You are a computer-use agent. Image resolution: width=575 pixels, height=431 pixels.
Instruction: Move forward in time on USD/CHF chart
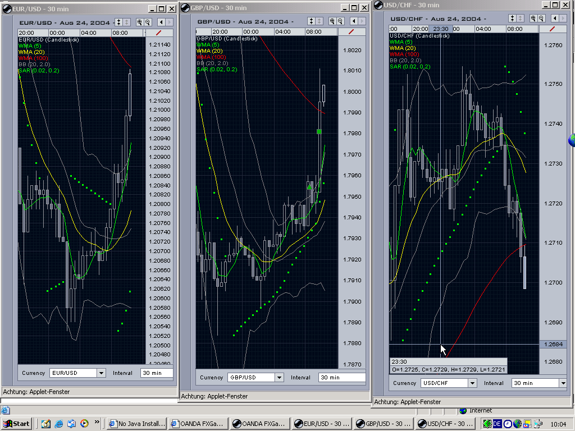[563, 19]
